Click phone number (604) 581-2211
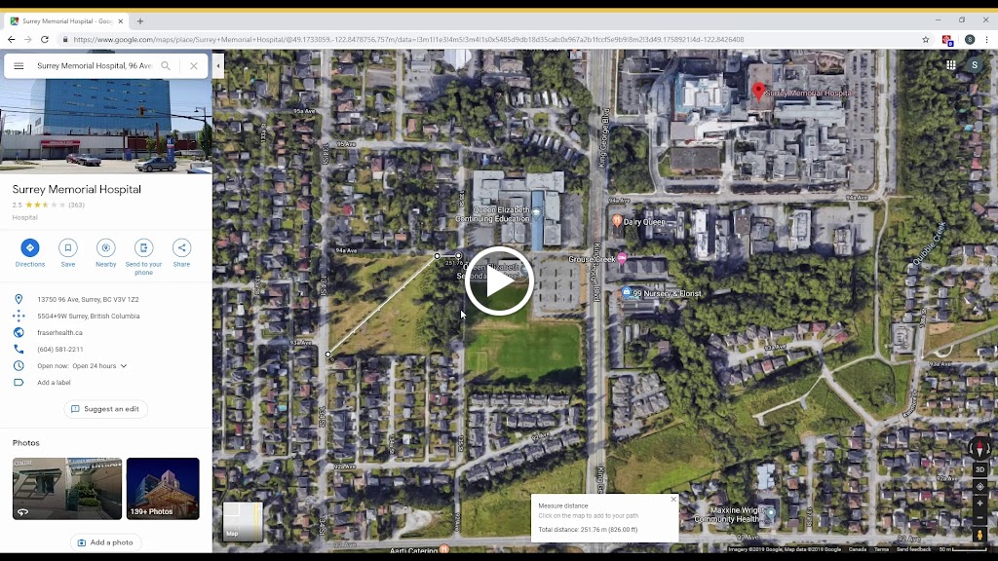The image size is (998, 561). [60, 350]
